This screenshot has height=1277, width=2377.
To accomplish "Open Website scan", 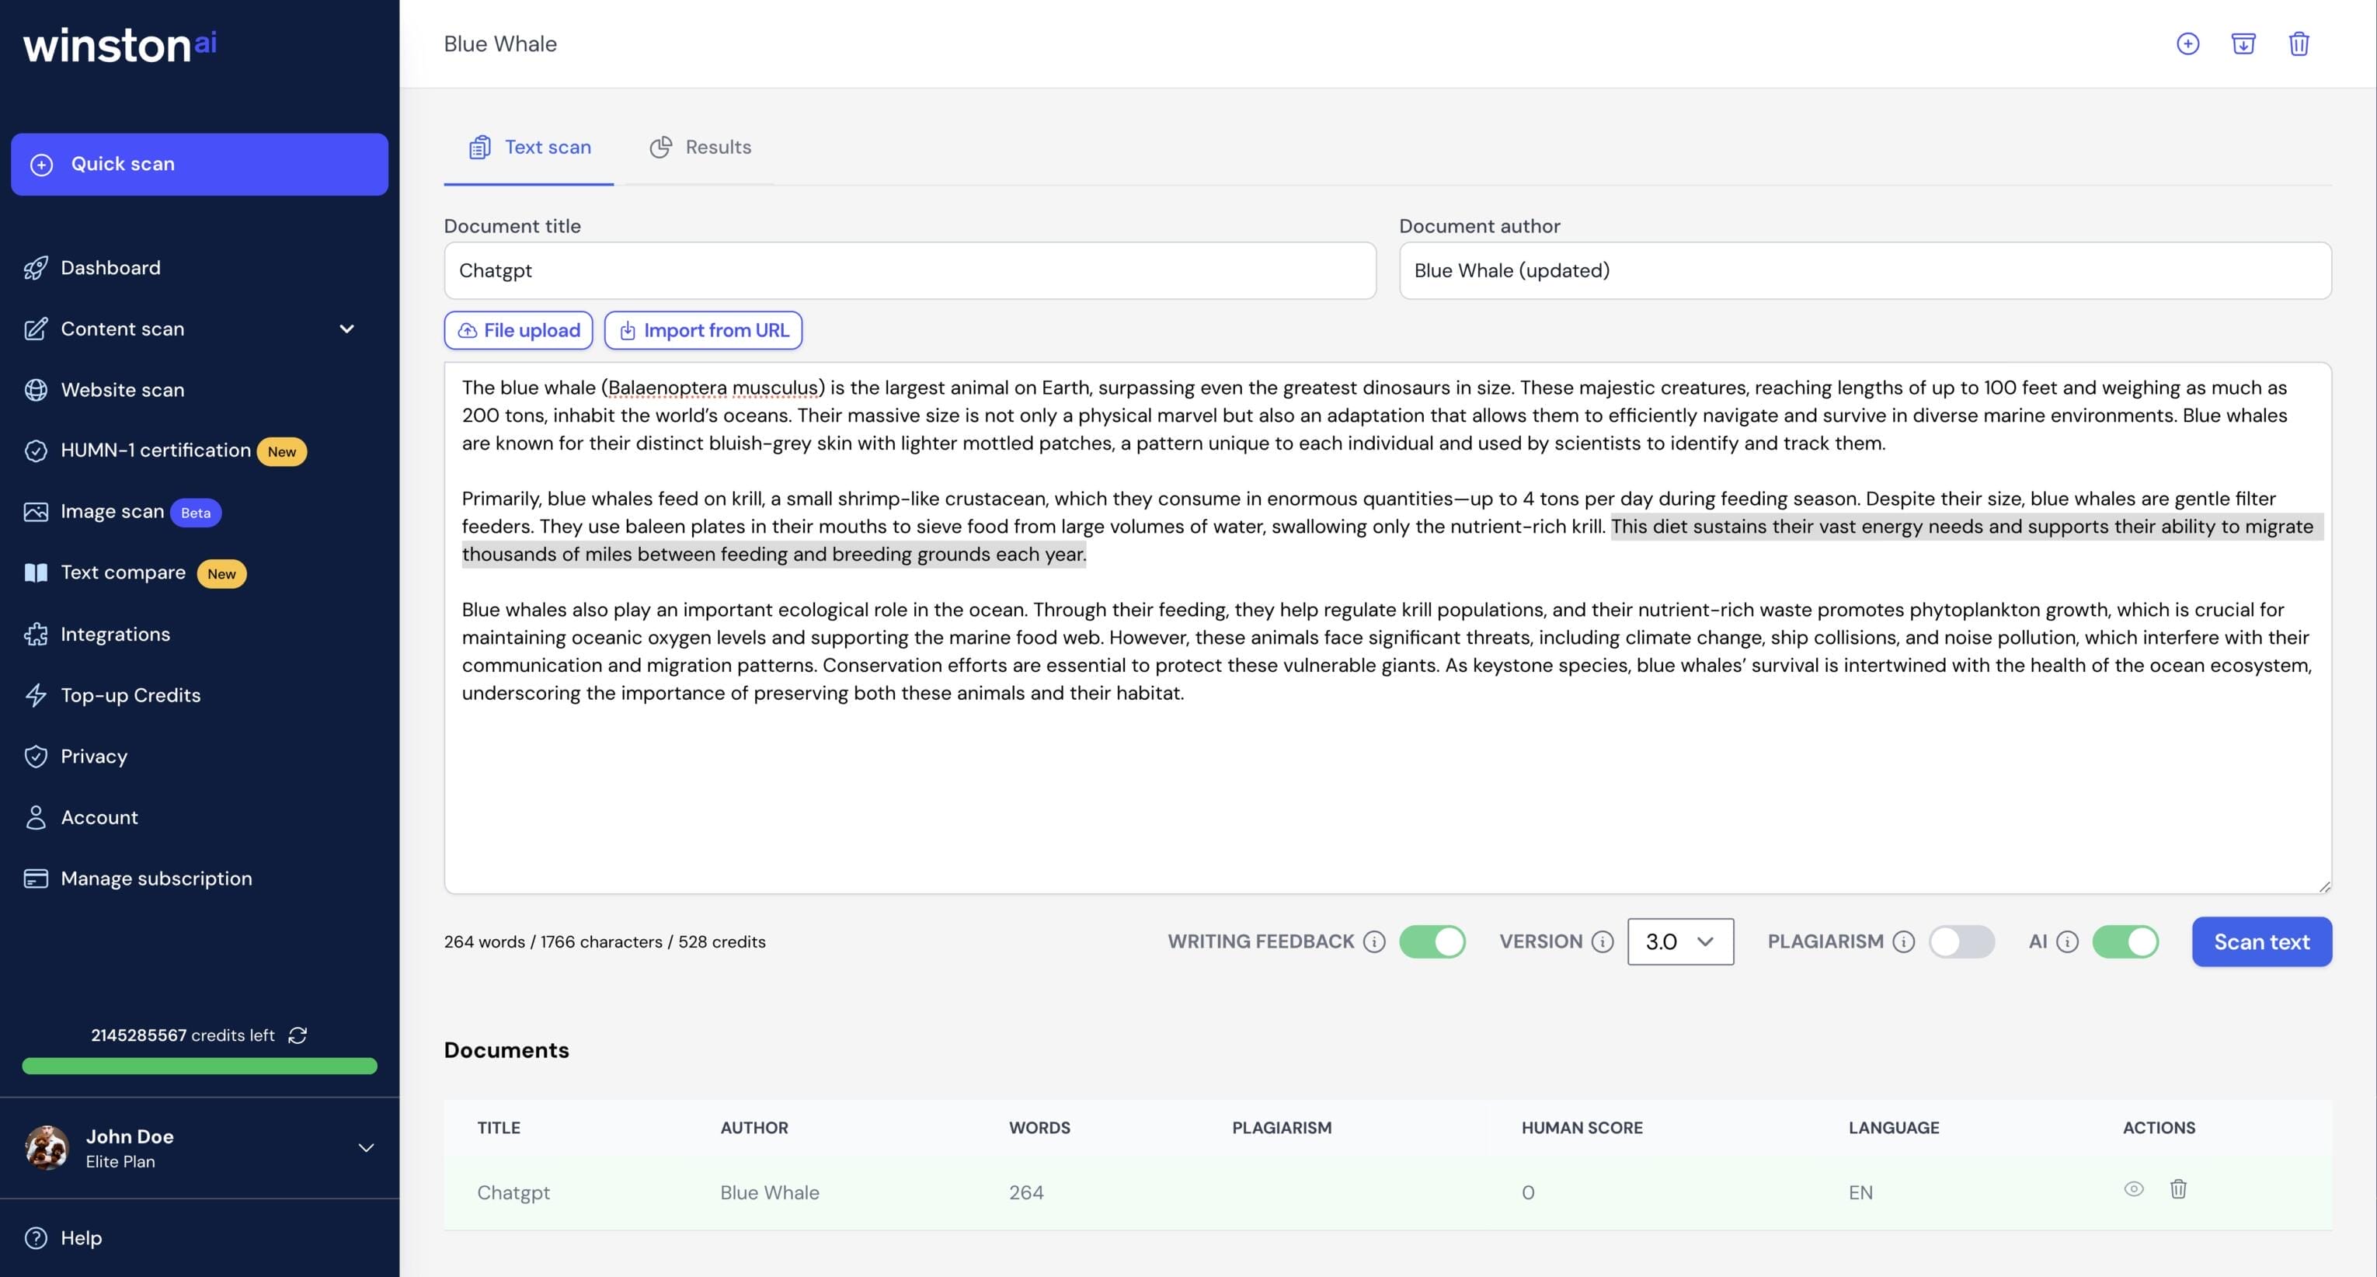I will [x=121, y=389].
